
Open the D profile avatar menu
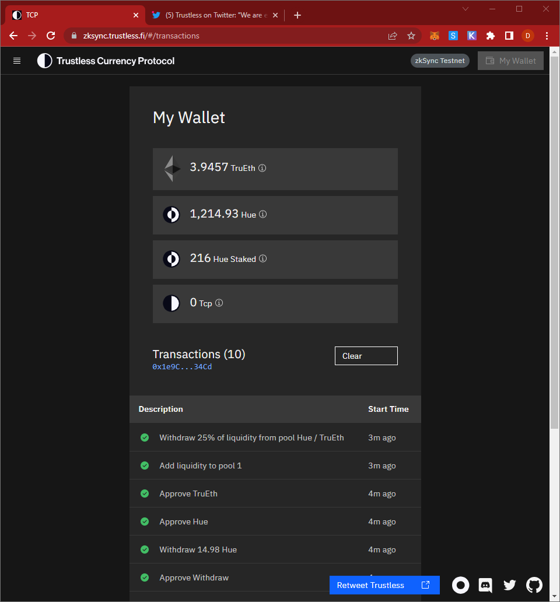click(x=528, y=36)
